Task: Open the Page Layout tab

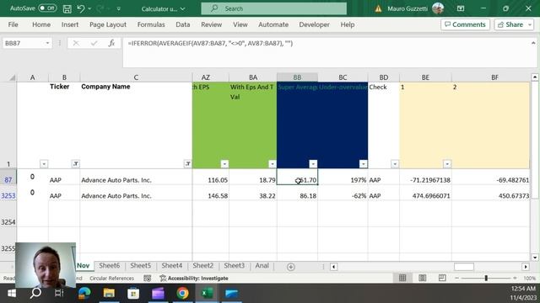Action: point(108,24)
